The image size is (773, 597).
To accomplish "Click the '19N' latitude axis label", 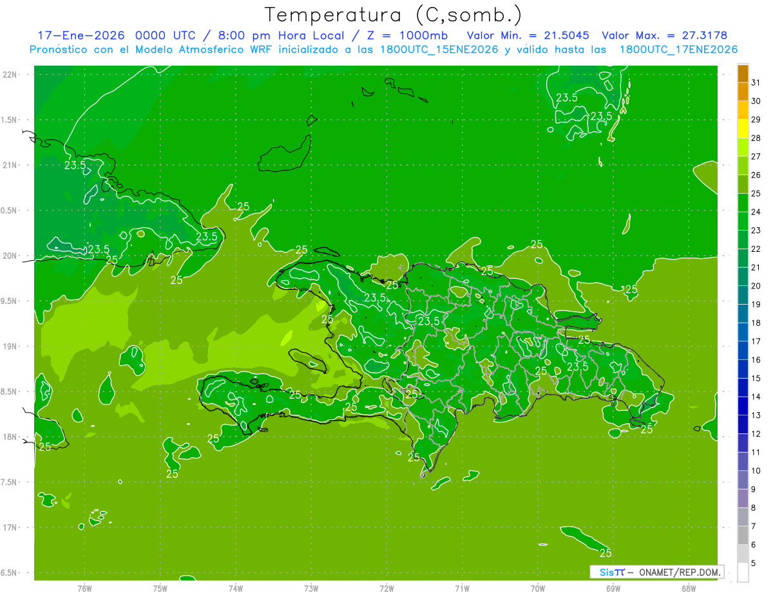I will coord(10,346).
